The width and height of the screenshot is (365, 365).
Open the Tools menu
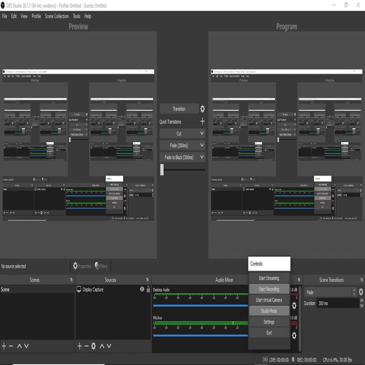(76, 16)
